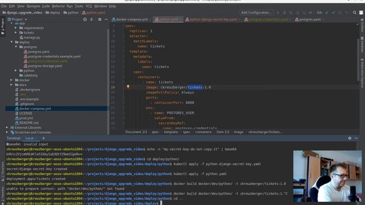This screenshot has height=205, width=365.
Task: Open the Tools menu
Action: click(x=79, y=6)
